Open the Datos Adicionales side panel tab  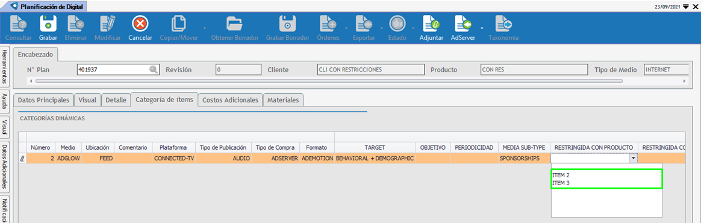point(4,166)
